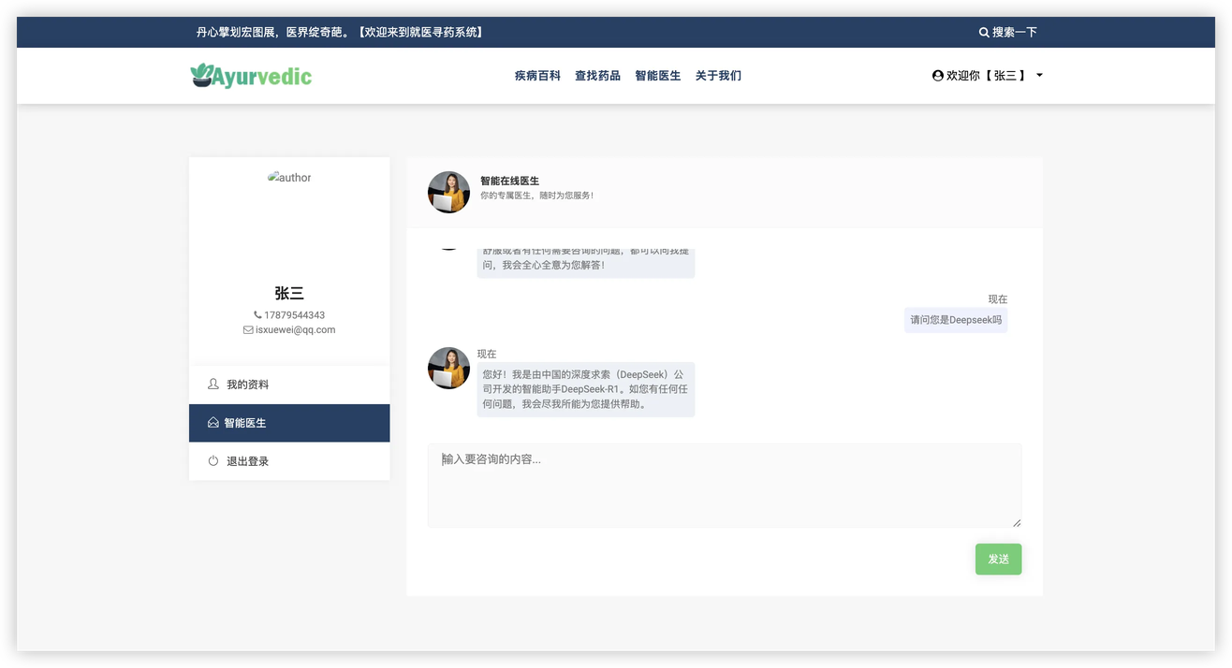Viewport: 1232px width, 668px height.
Task: Click the 发送 send button
Action: click(998, 559)
